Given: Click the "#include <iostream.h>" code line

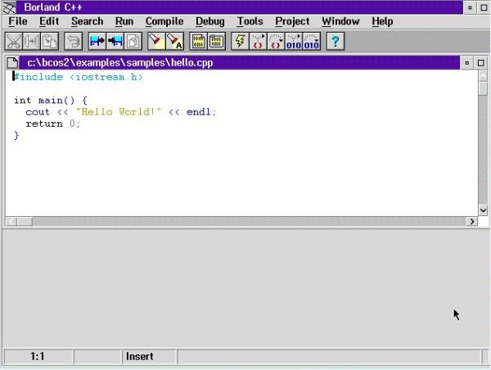Looking at the screenshot, I should (x=79, y=77).
